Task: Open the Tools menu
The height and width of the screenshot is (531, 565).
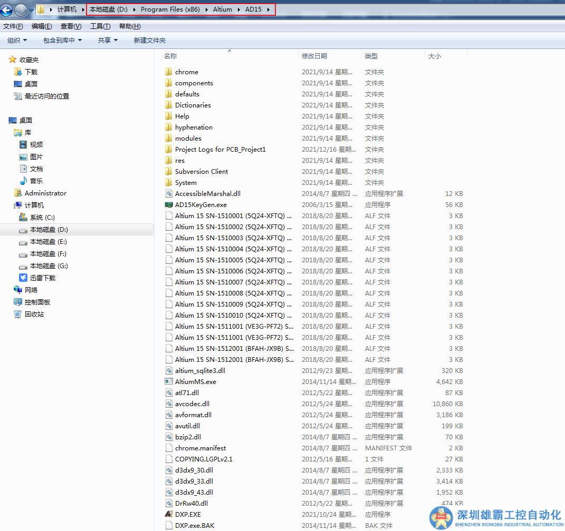Action: click(x=100, y=26)
